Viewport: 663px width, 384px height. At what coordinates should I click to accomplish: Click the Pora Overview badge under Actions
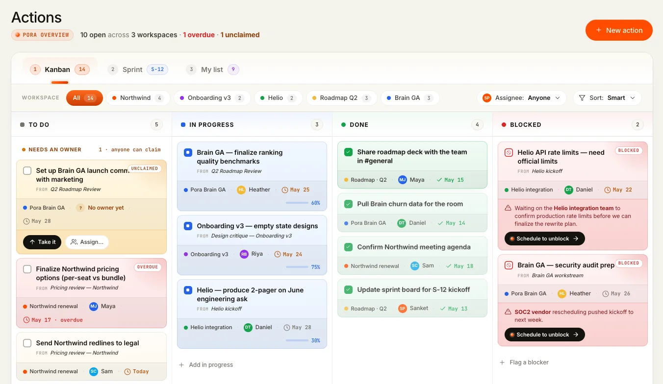click(x=42, y=35)
